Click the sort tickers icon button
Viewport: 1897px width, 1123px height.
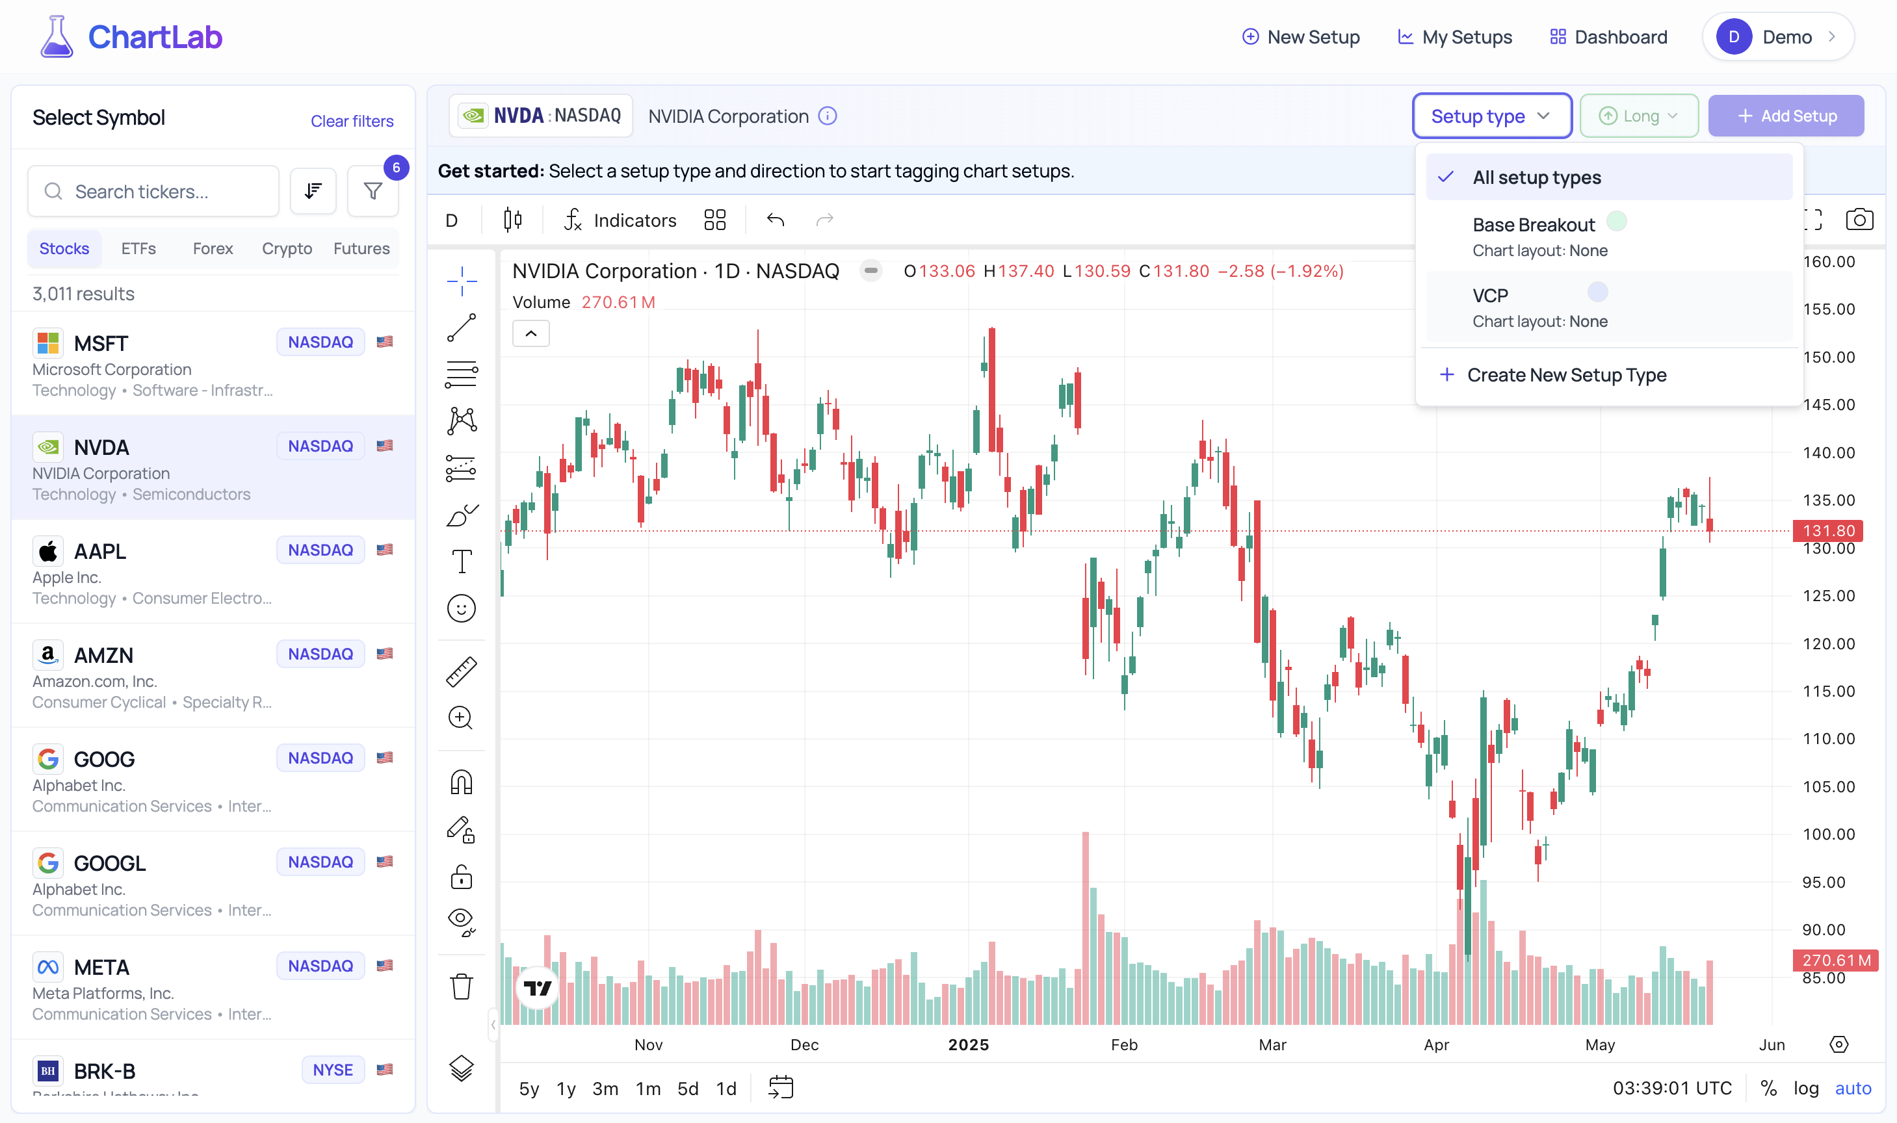click(313, 190)
